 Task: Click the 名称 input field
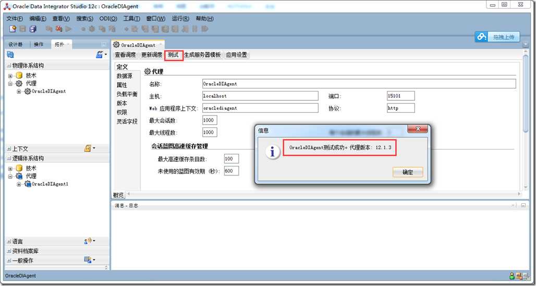pos(359,84)
